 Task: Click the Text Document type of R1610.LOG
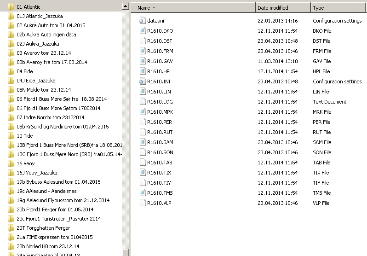(330, 102)
